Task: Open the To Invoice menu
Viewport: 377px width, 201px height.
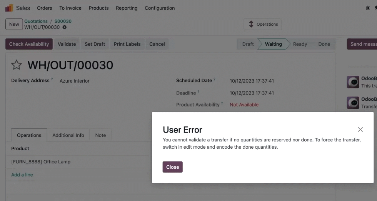Action: point(70,8)
